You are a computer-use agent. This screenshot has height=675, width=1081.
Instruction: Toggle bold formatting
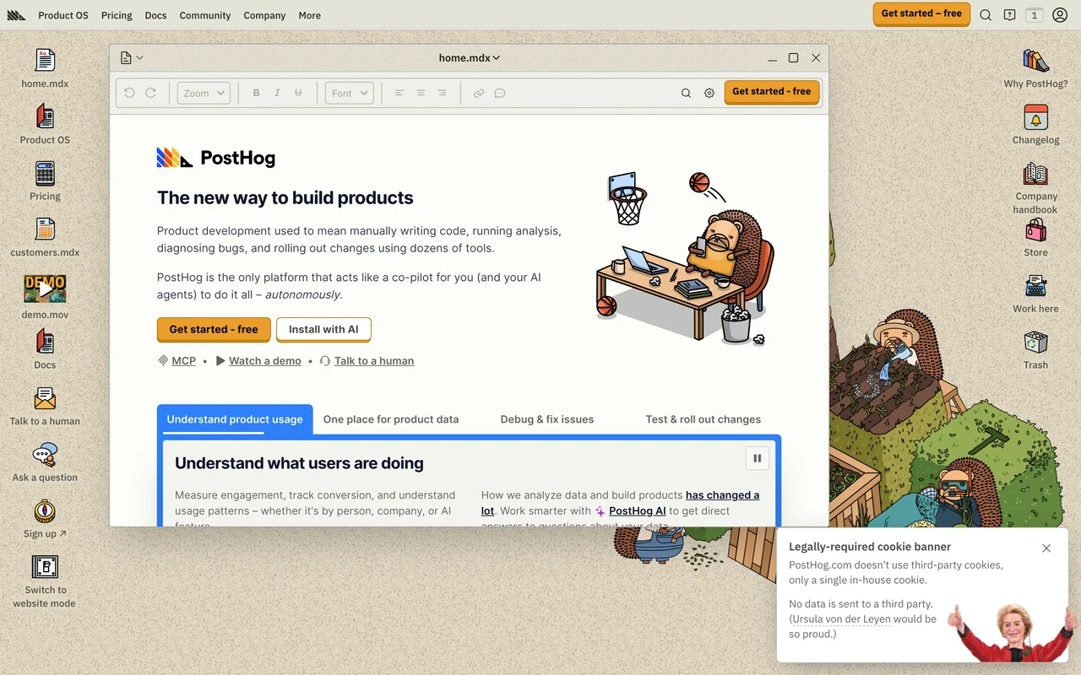pos(257,93)
